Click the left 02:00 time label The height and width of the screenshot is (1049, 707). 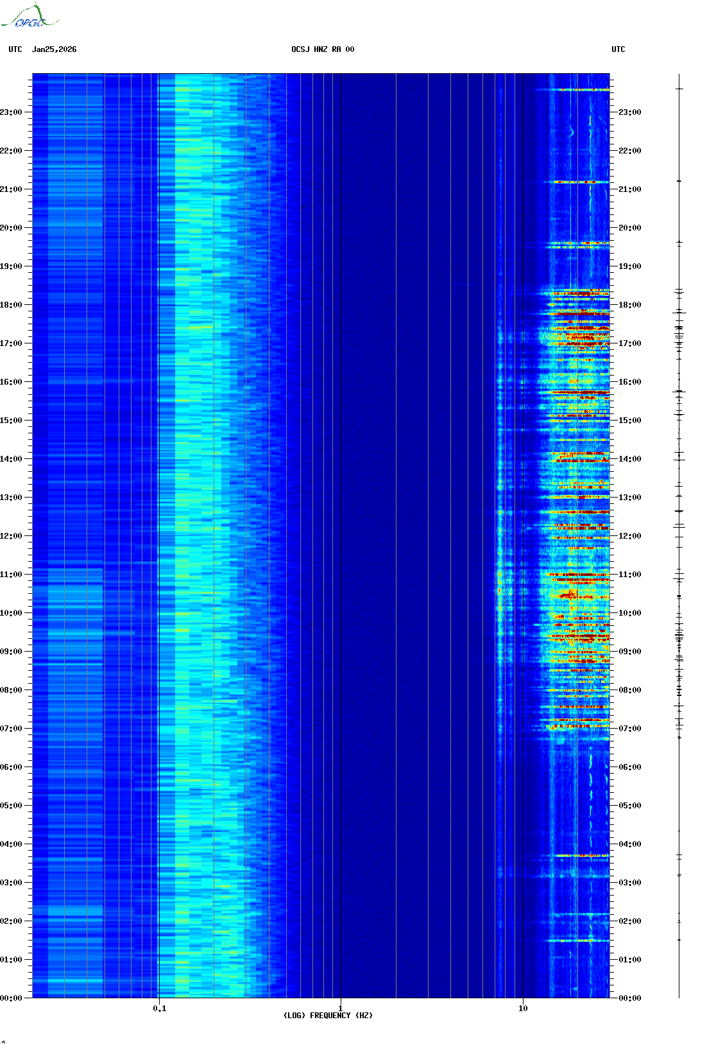tap(11, 921)
